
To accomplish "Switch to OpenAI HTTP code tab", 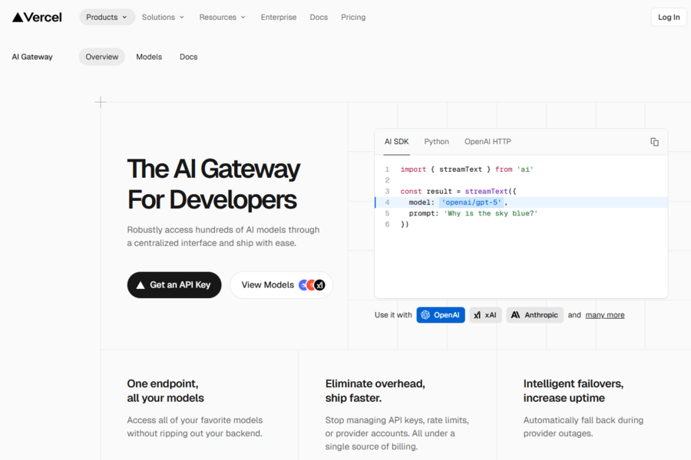I will (x=488, y=142).
